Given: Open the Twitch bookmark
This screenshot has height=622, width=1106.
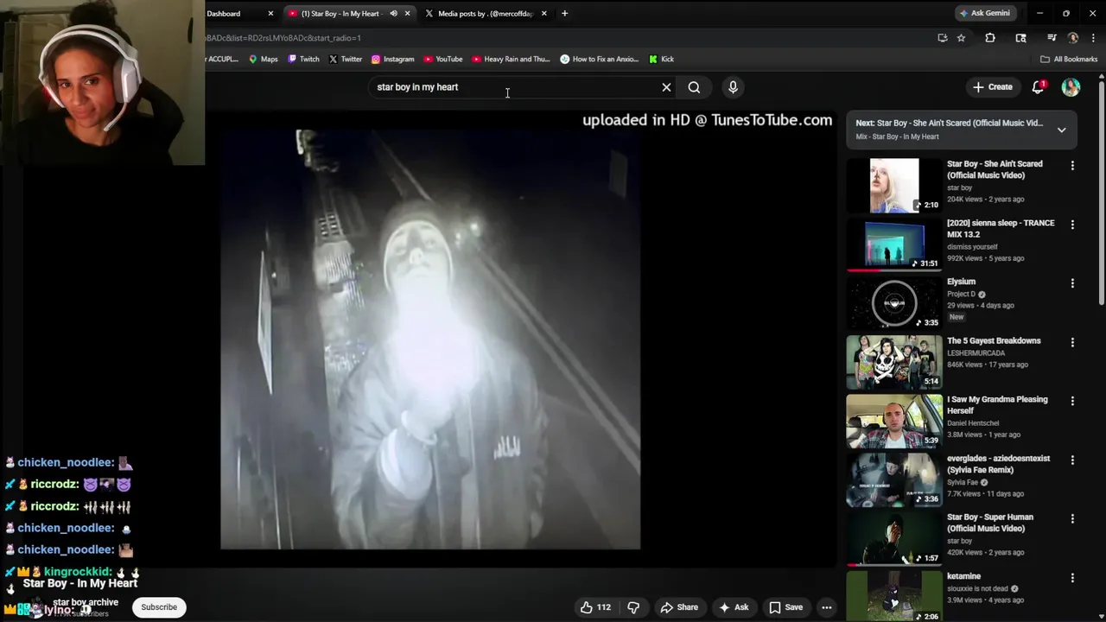Looking at the screenshot, I should pyautogui.click(x=303, y=59).
